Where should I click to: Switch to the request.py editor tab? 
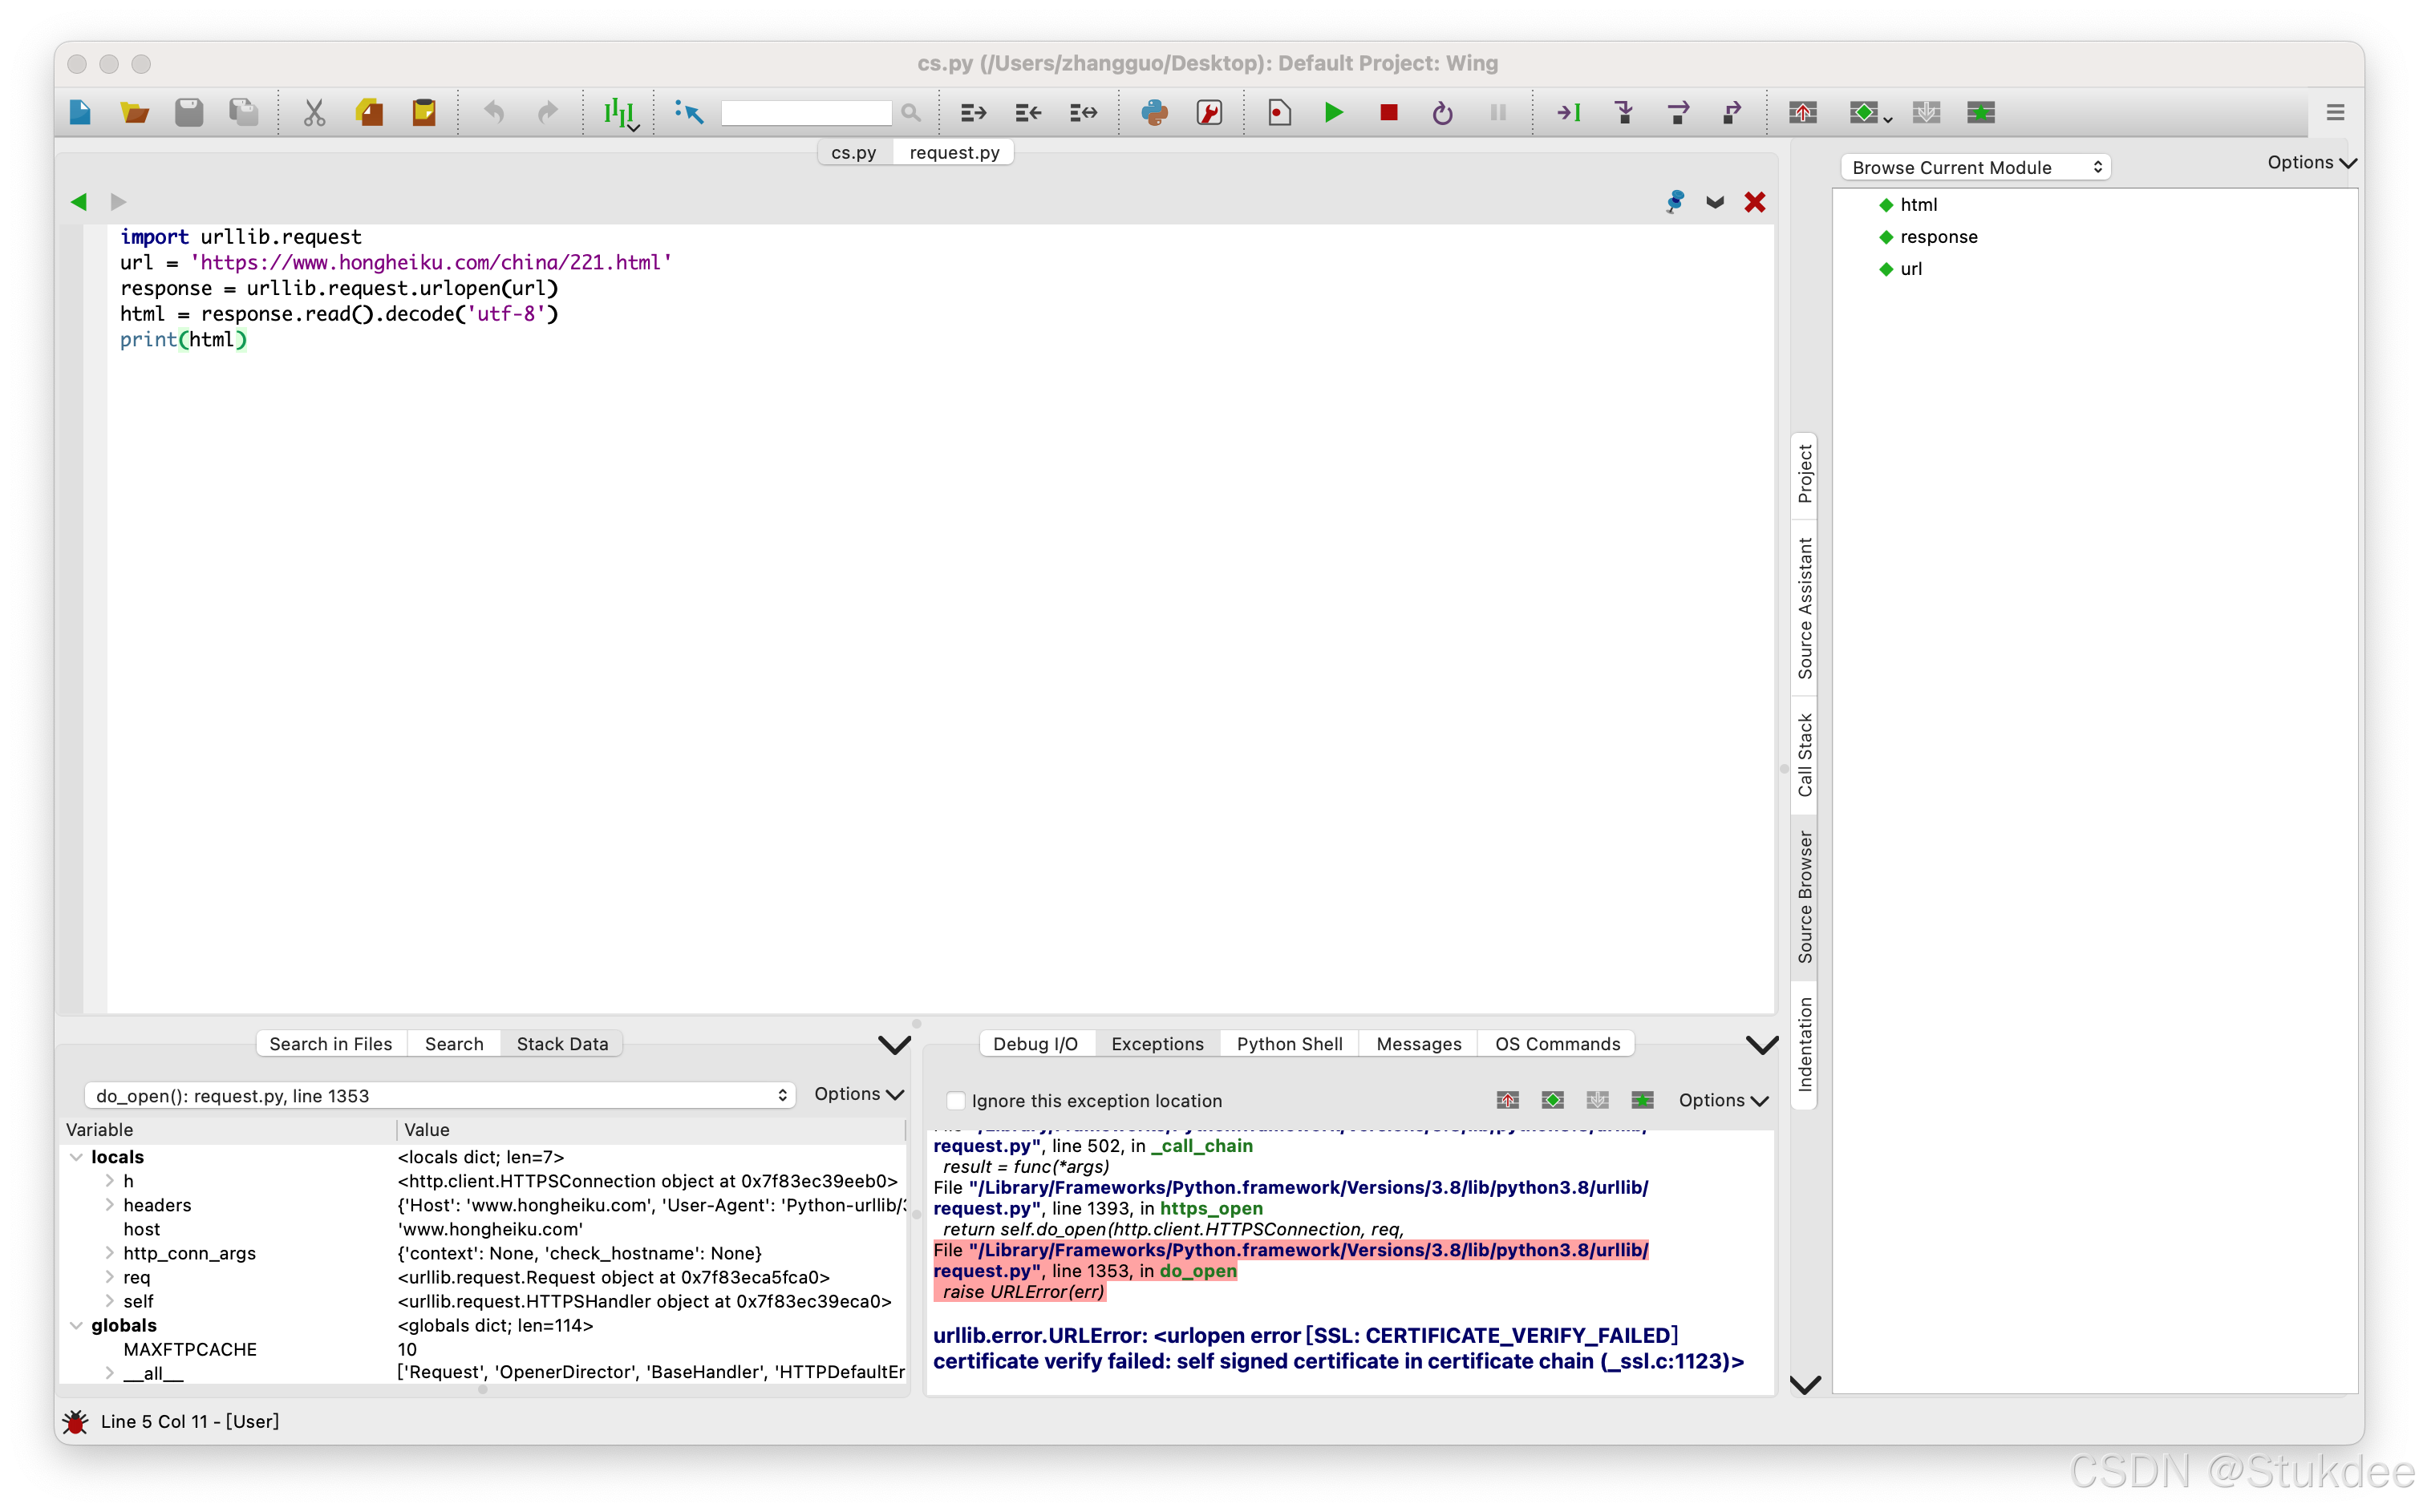[954, 152]
